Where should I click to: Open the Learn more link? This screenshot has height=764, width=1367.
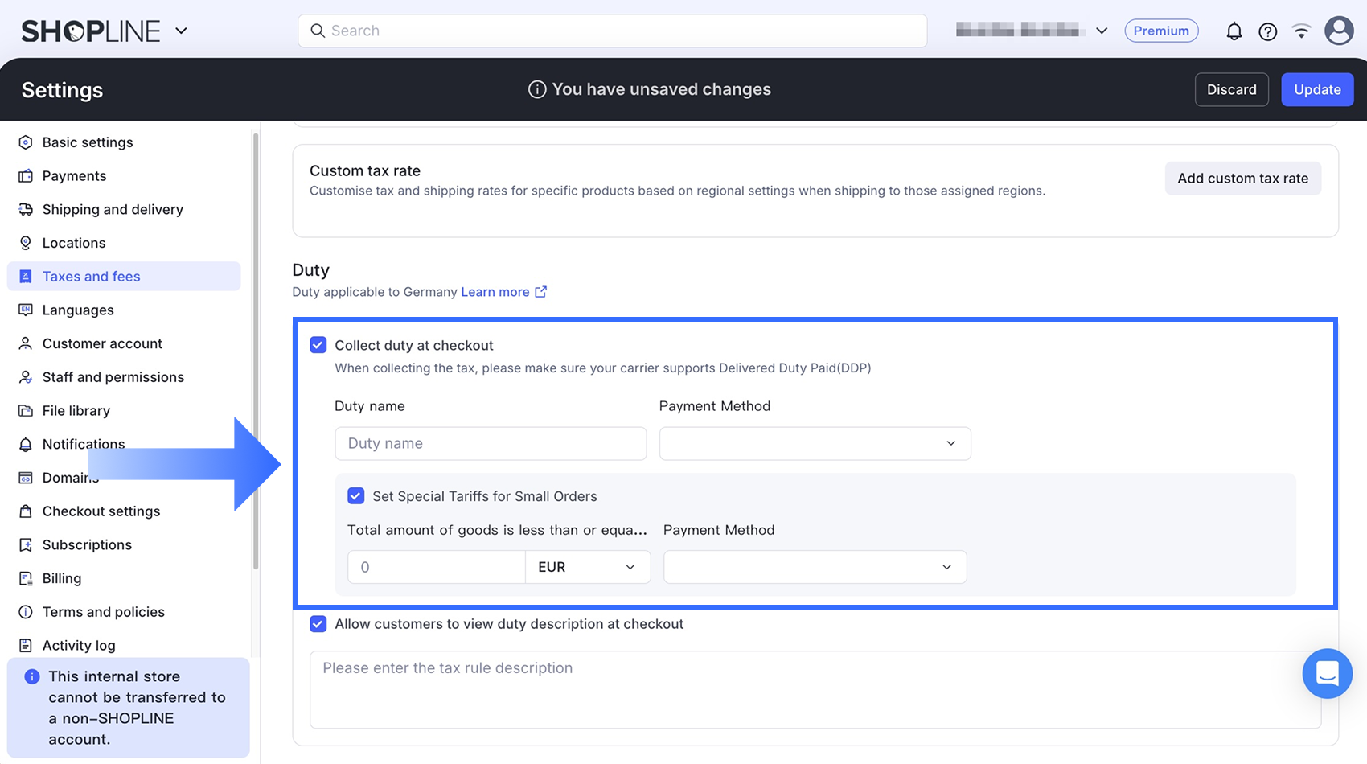[x=495, y=292]
